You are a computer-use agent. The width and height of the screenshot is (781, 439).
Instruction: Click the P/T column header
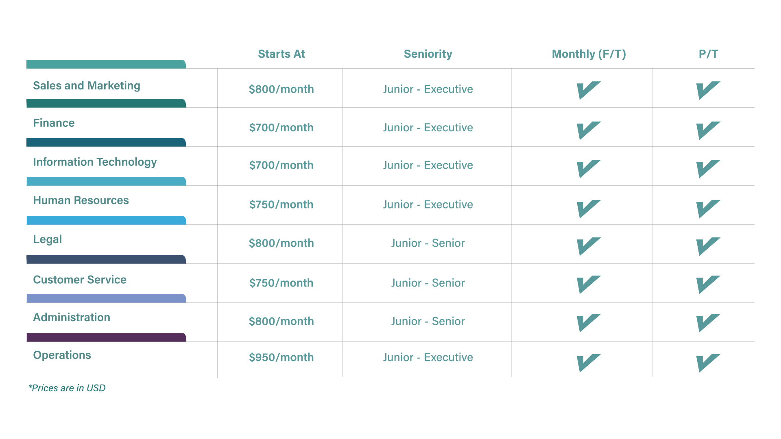708,54
